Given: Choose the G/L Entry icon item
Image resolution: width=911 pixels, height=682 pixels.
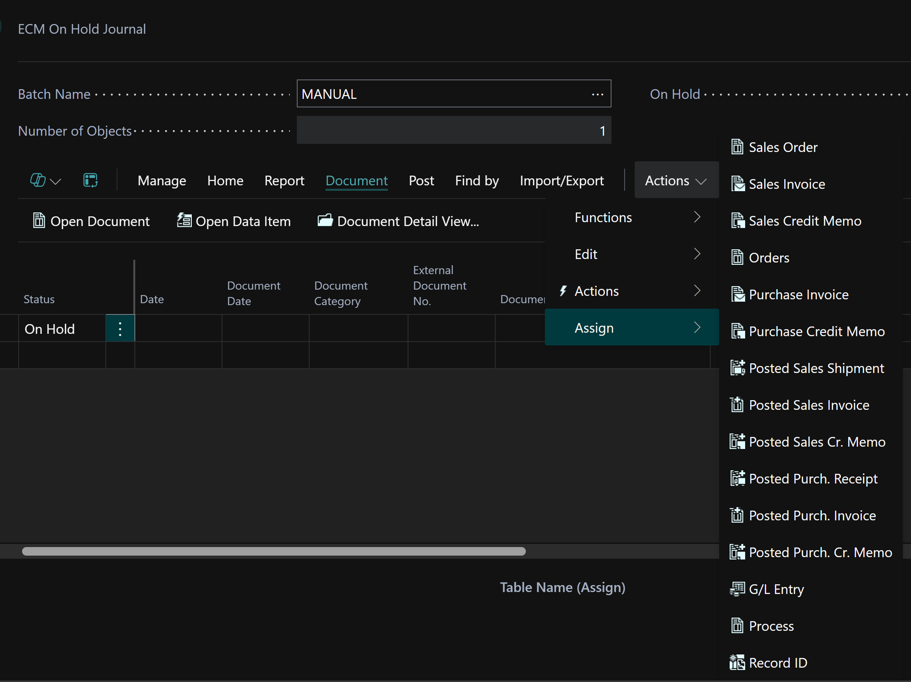Looking at the screenshot, I should [x=738, y=589].
